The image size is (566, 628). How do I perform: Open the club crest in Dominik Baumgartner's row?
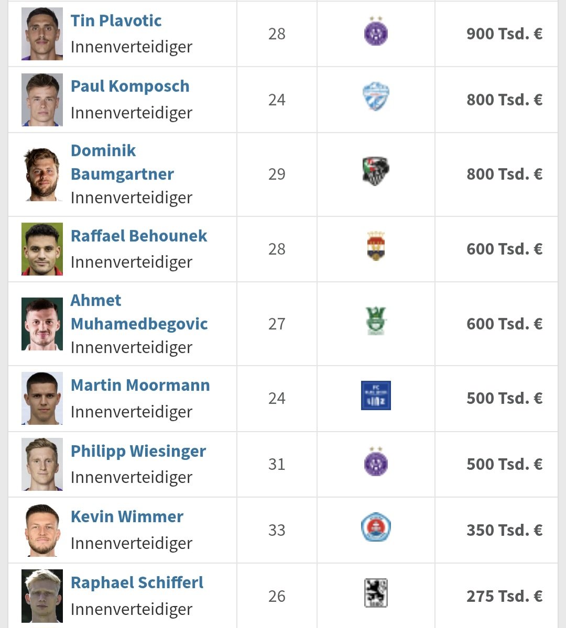click(376, 172)
